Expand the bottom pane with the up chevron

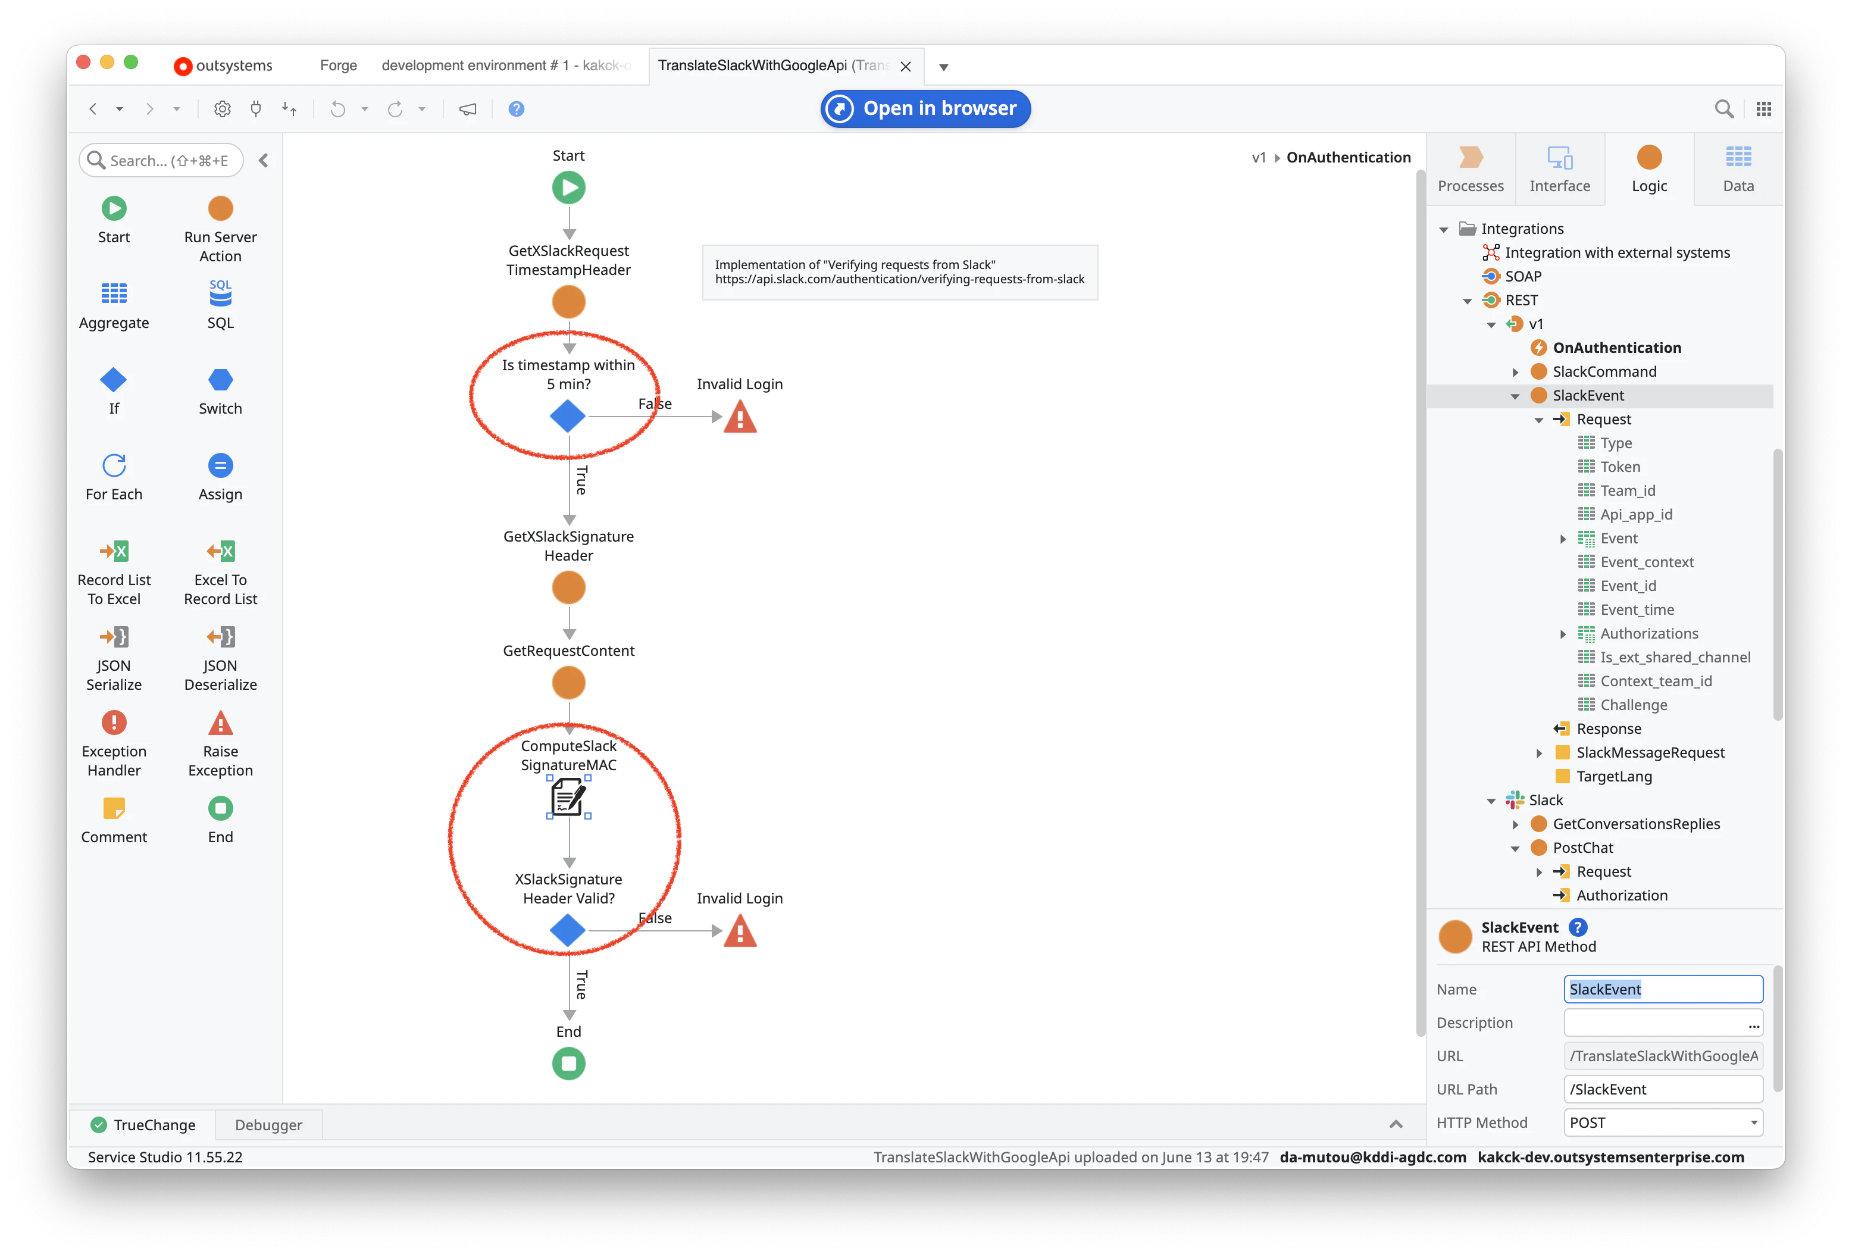tap(1396, 1125)
